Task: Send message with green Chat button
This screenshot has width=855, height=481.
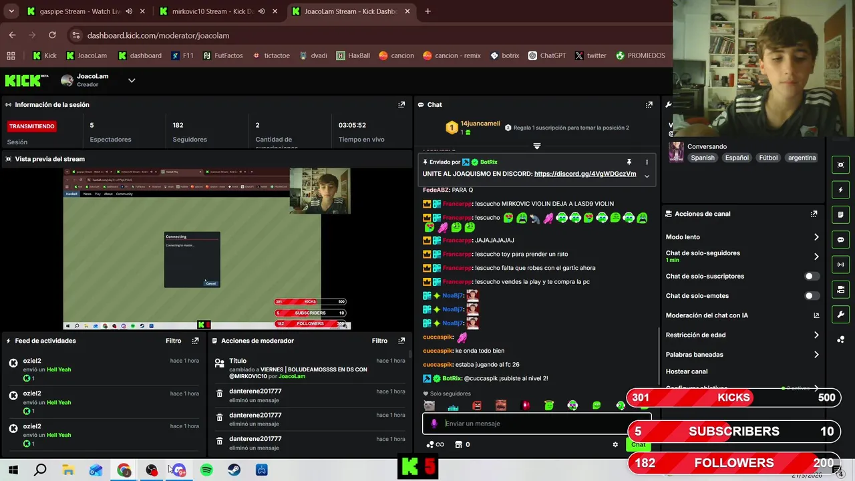Action: pos(638,444)
